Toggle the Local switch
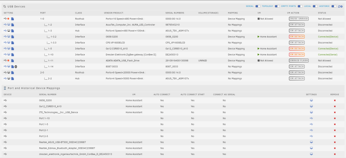This screenshot has height=158, width=346. [315, 6]
